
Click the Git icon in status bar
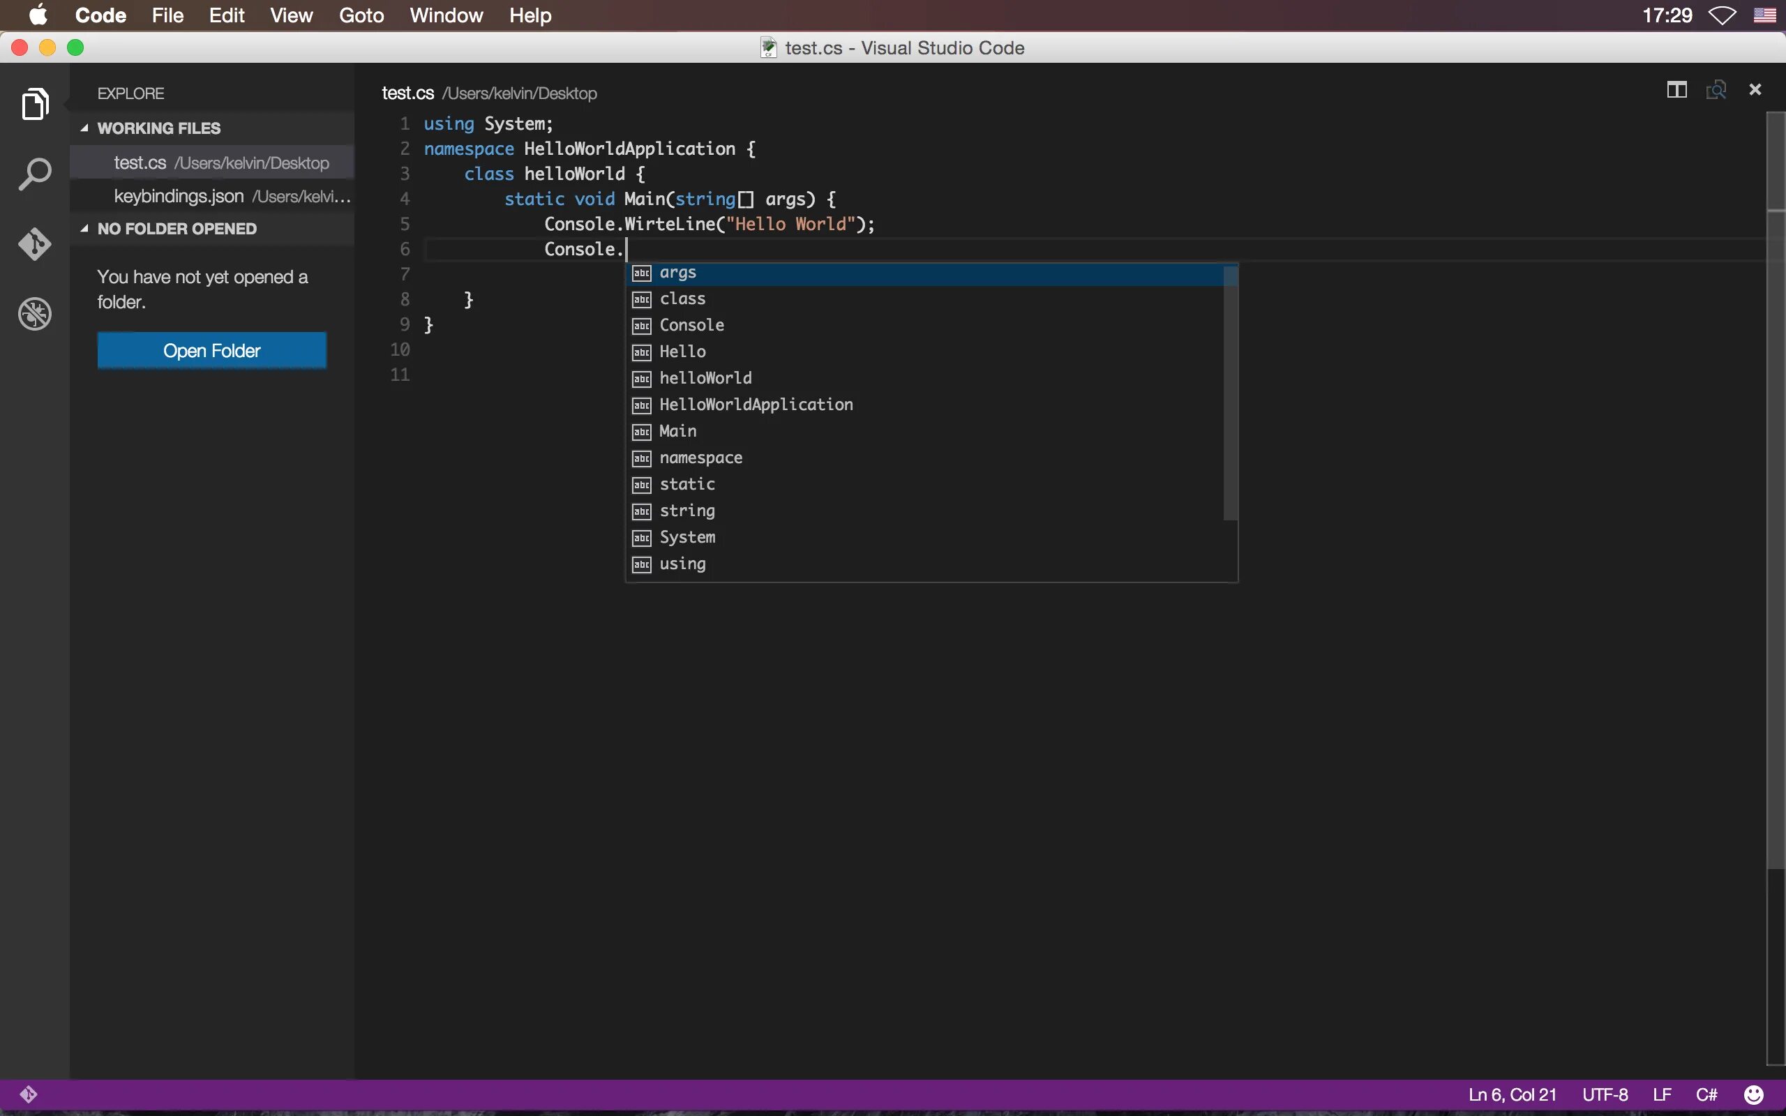(29, 1094)
